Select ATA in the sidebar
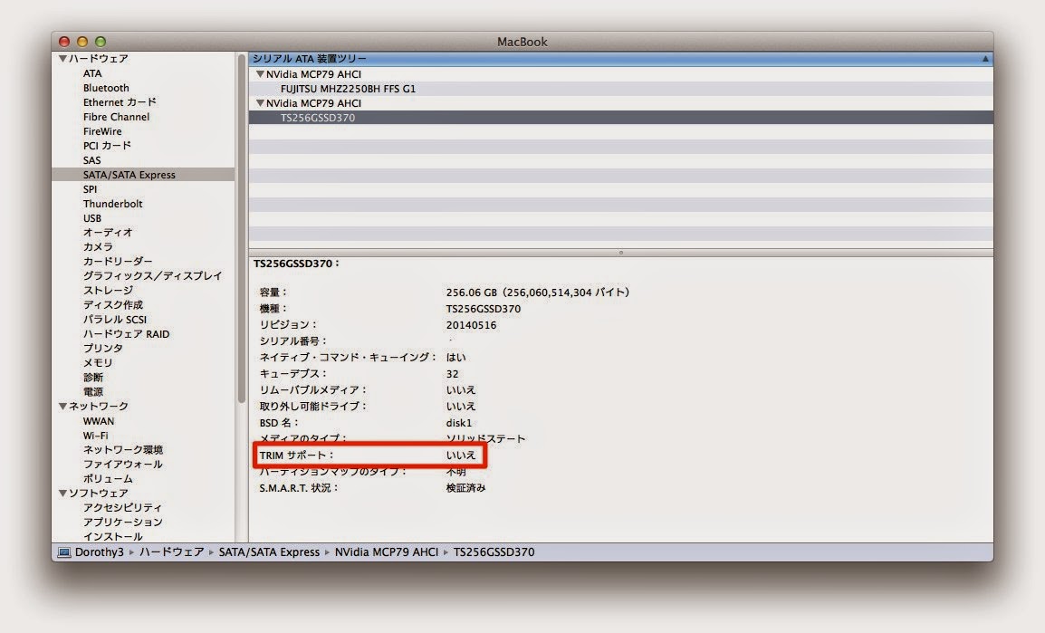Screen dimensions: 1045x633 (92, 73)
